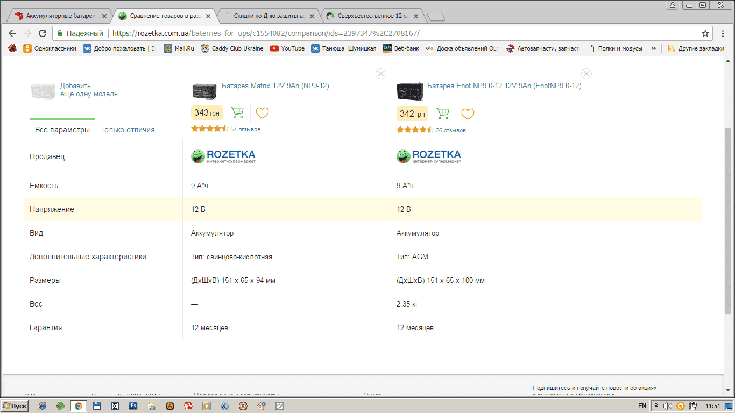The image size is (735, 413).
Task: Open "Другие закладки" bookmarks folder
Action: point(695,48)
